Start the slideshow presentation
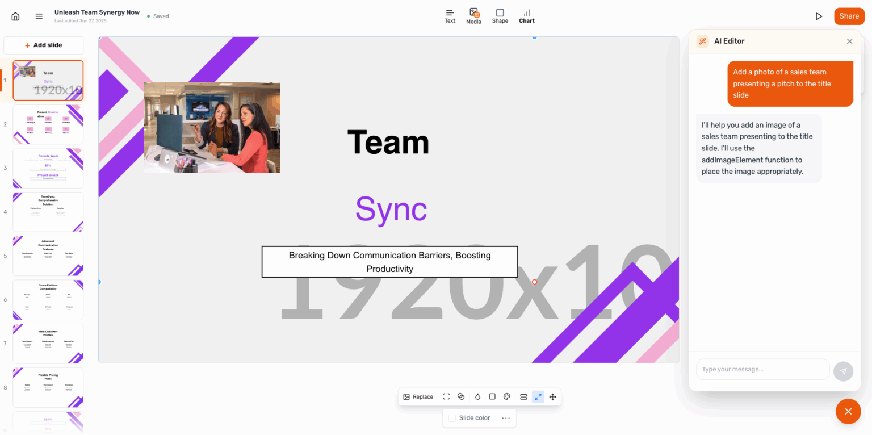Viewport: 872px width, 435px height. pyautogui.click(x=819, y=16)
